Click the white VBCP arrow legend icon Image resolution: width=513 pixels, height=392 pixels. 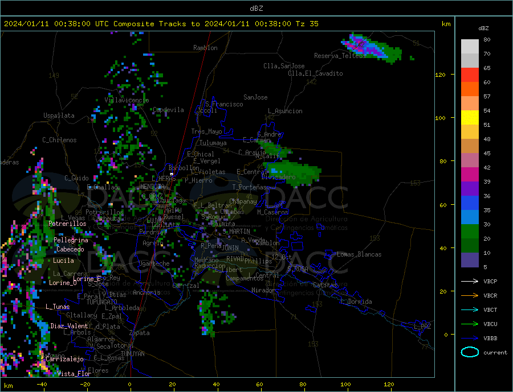point(470,281)
